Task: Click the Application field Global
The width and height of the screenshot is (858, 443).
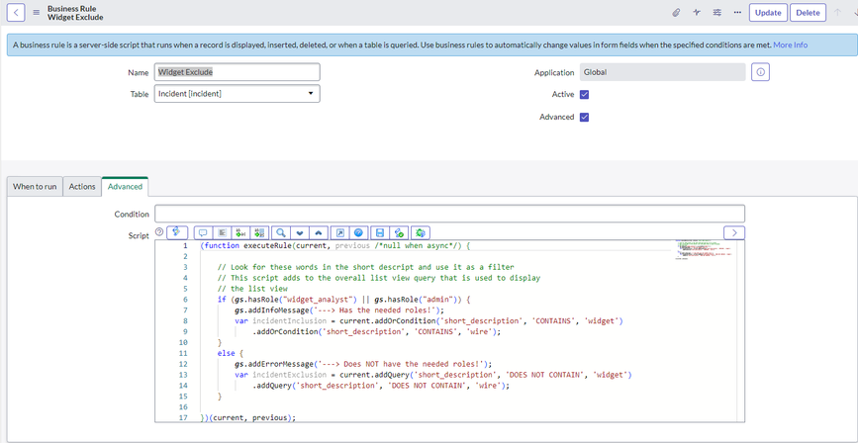Action: (x=663, y=72)
